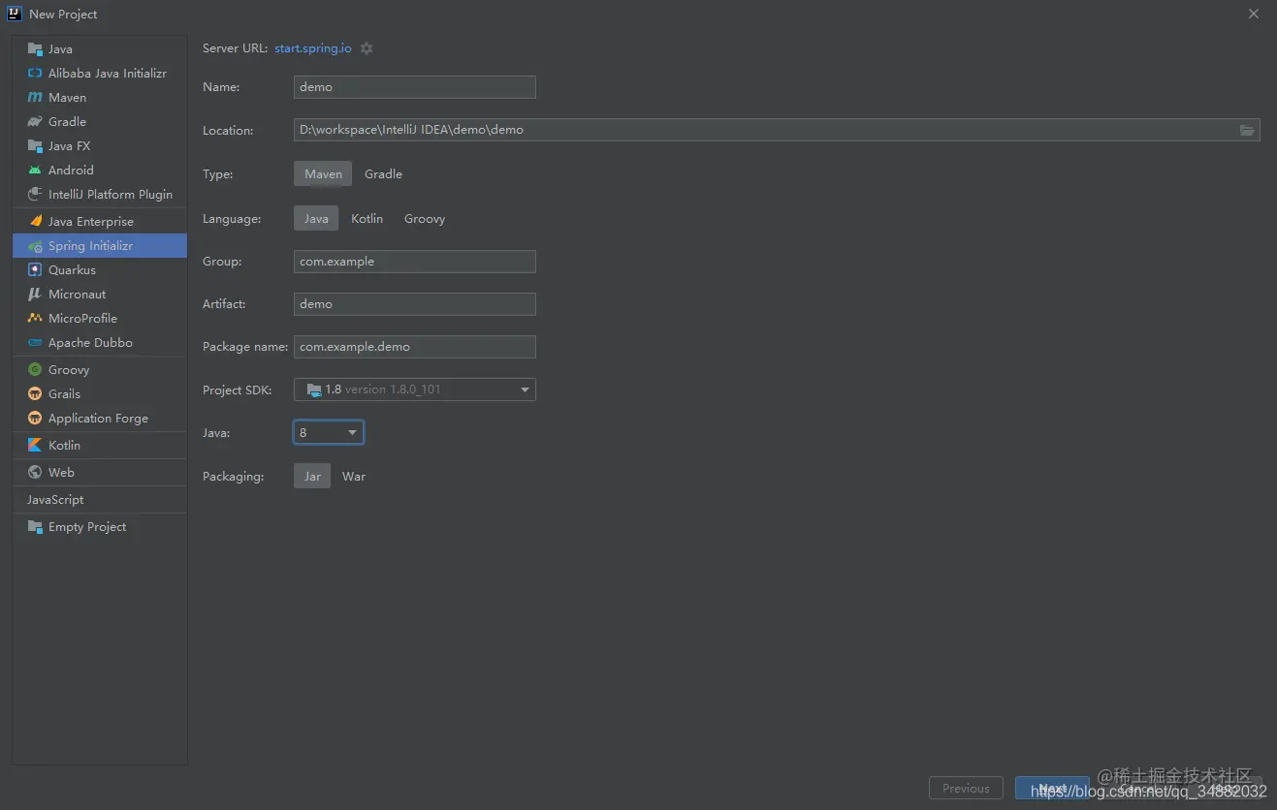Close the New Project dialog

1253,14
